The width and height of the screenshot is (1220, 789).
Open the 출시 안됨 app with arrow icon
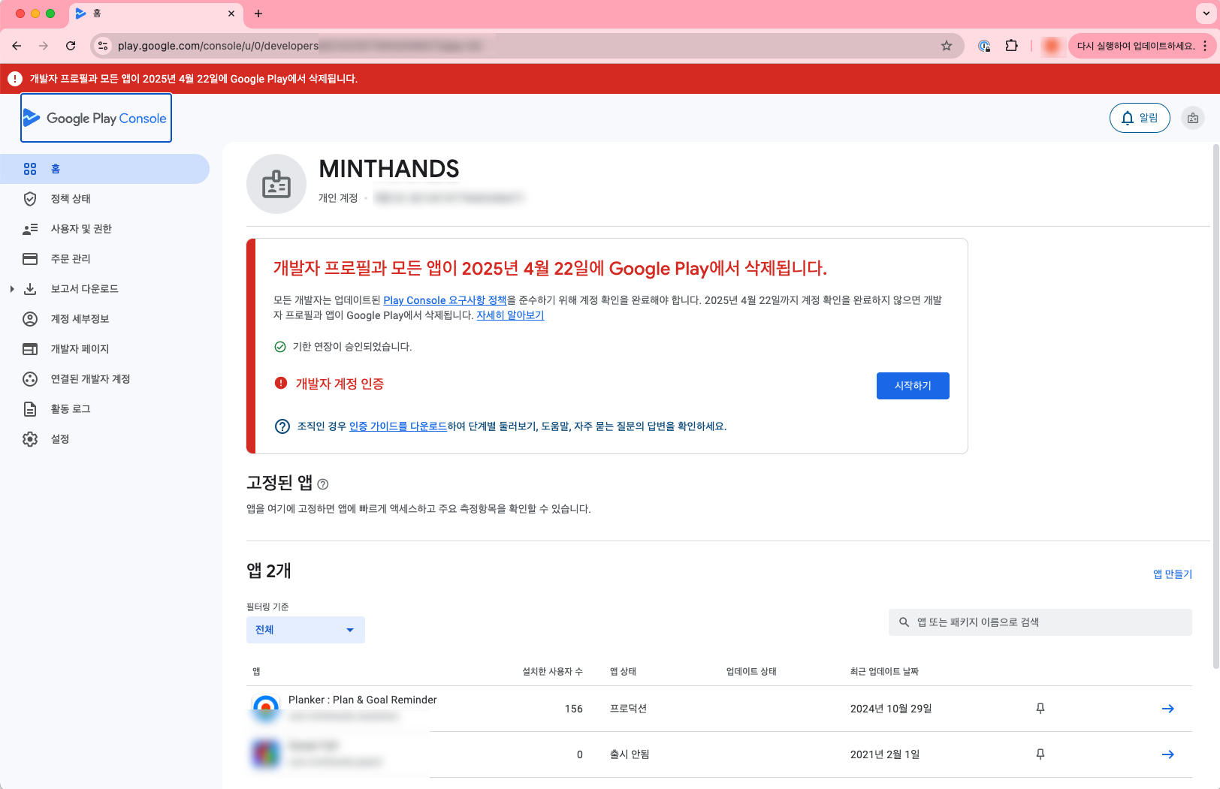pos(1168,754)
